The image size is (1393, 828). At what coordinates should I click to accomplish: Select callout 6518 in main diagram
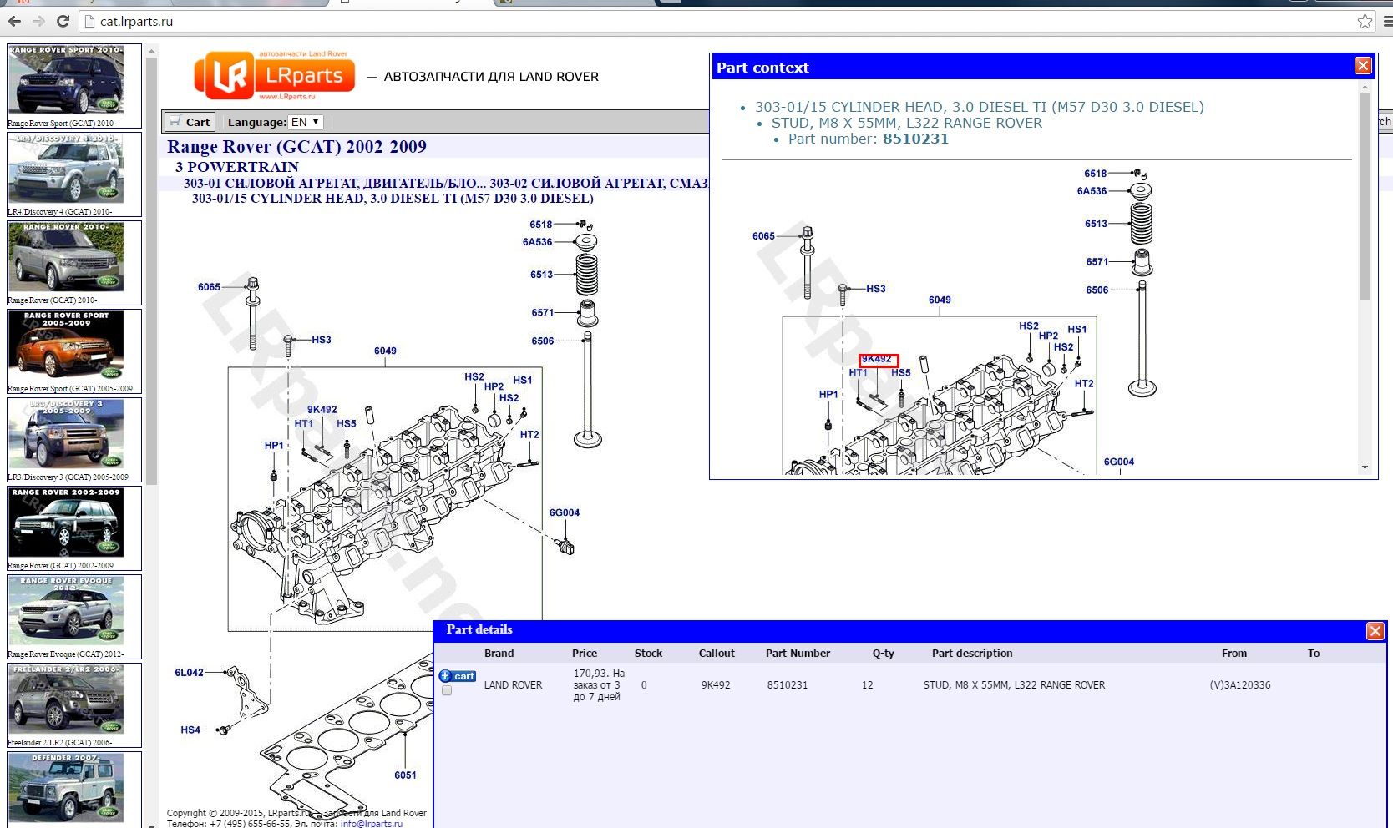(x=540, y=224)
